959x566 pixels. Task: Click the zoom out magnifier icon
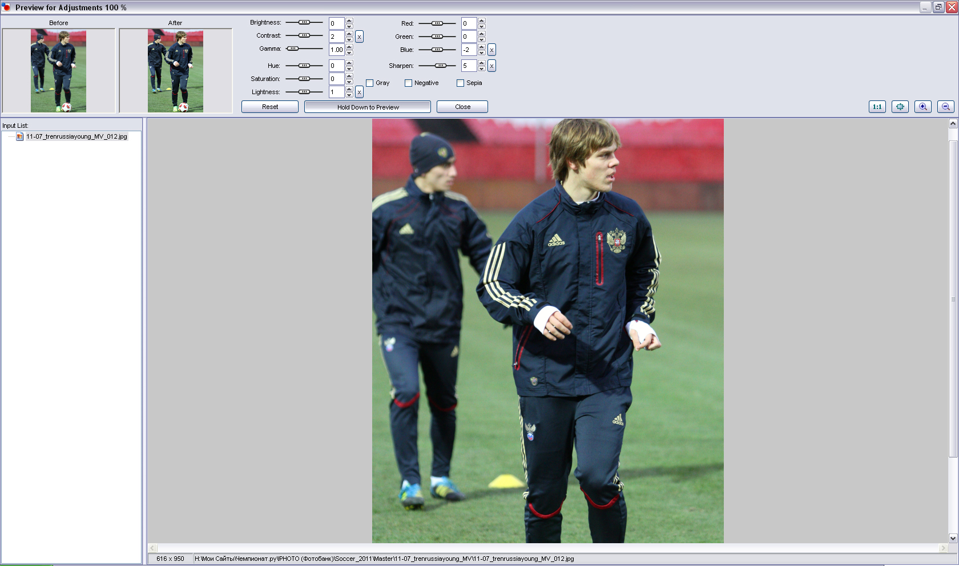[946, 107]
